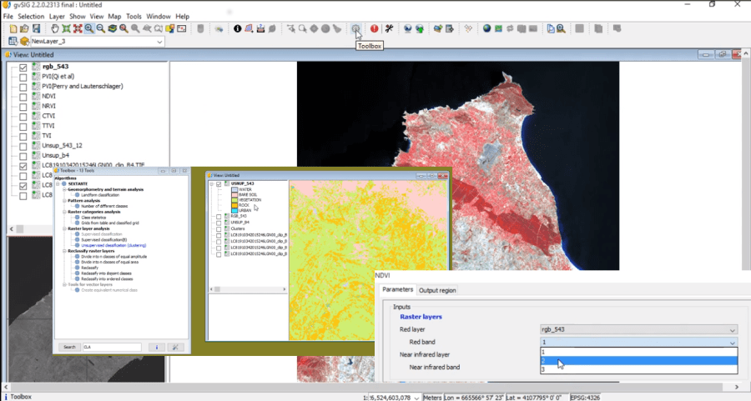751x401 pixels.
Task: Open the Toolbox icon in toolbar
Action: click(x=356, y=28)
